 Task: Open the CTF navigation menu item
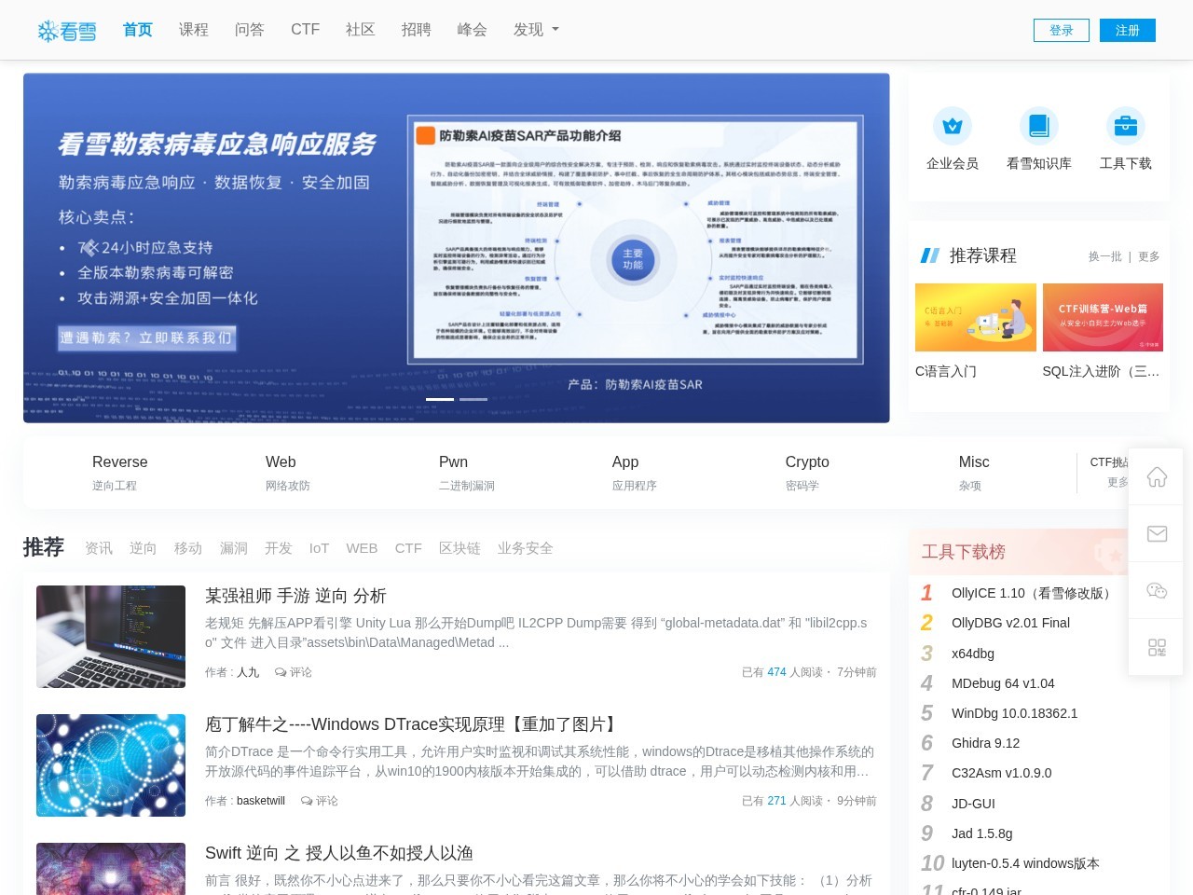(x=305, y=30)
